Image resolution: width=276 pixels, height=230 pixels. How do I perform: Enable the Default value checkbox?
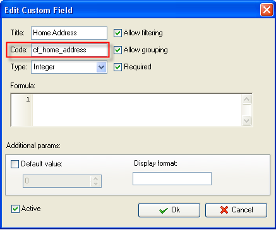pyautogui.click(x=15, y=164)
